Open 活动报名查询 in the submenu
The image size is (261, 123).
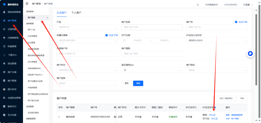pyautogui.click(x=33, y=113)
